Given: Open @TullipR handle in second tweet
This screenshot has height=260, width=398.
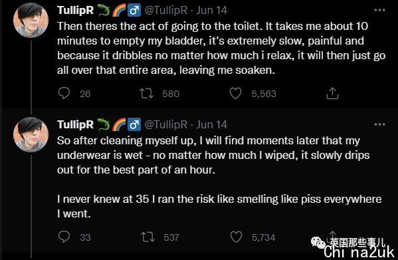Looking at the screenshot, I should click(x=165, y=124).
